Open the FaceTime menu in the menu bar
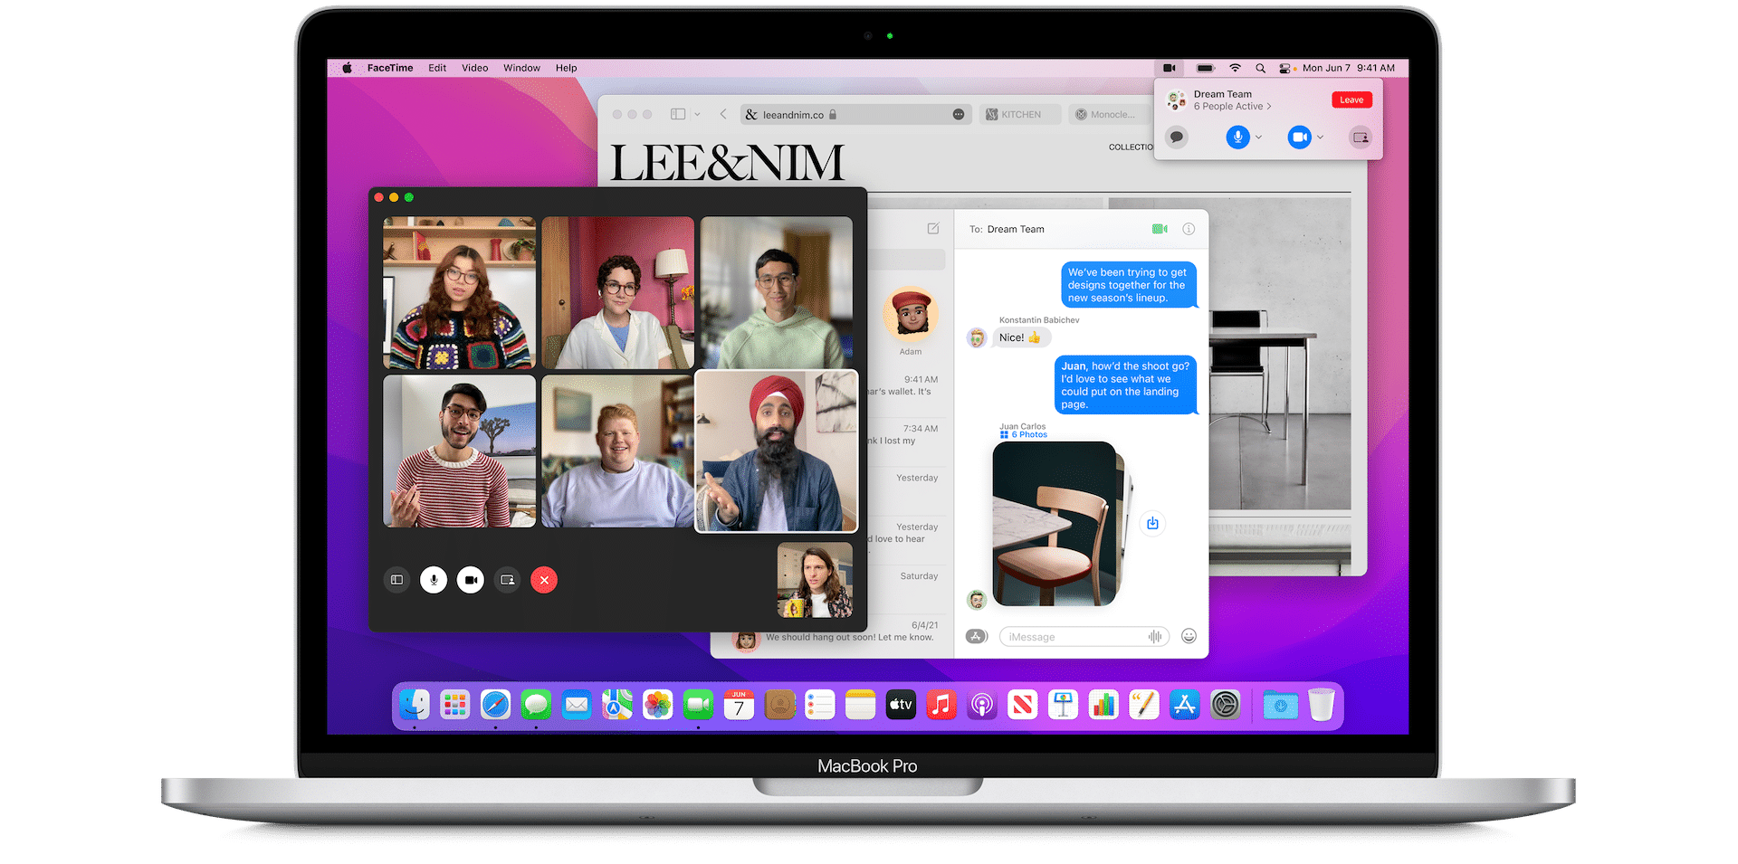 click(390, 68)
